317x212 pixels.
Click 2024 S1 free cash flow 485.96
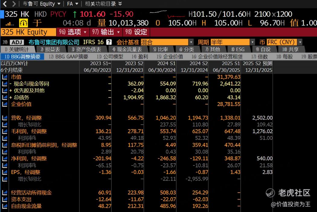point(168,206)
